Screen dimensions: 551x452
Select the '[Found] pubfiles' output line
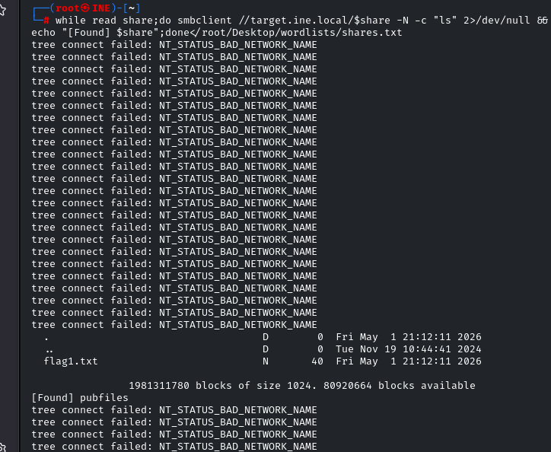click(80, 398)
